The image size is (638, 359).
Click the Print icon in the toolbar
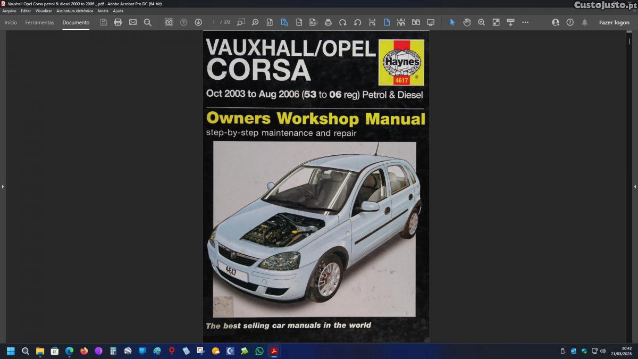[118, 22]
